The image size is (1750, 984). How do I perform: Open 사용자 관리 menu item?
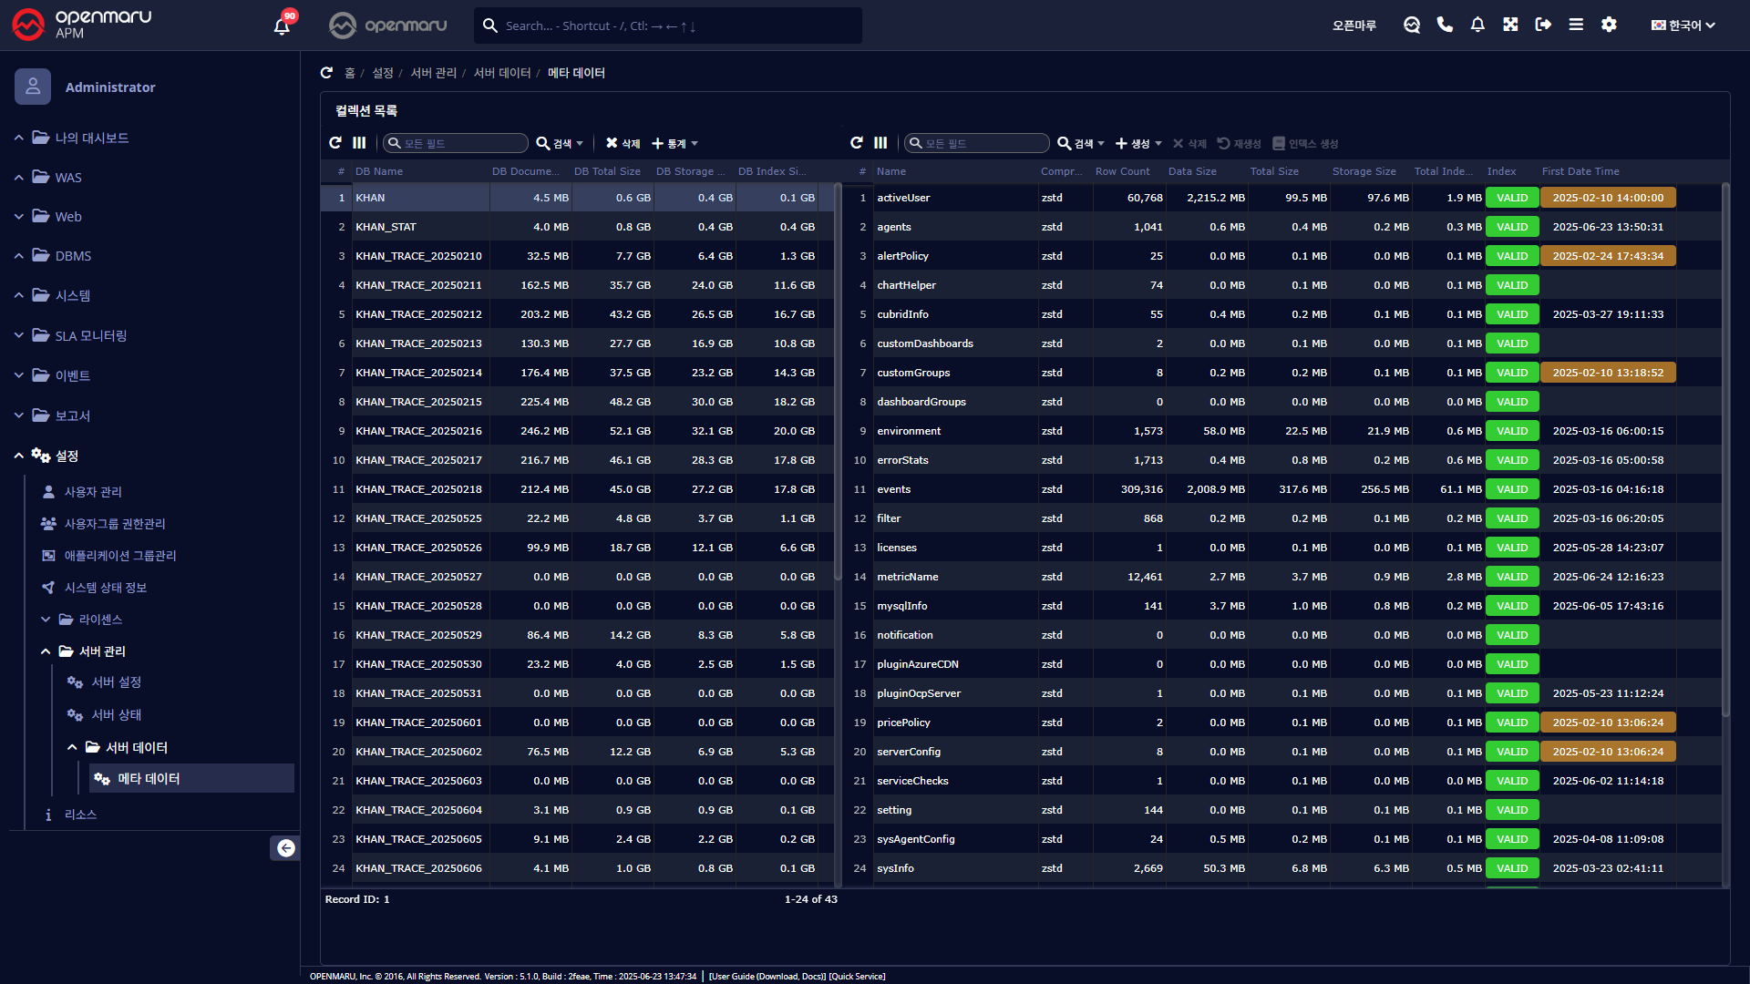point(92,492)
